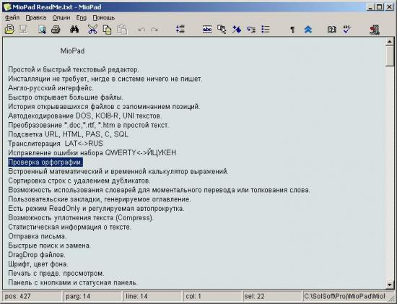The image size is (397, 304).
Task: Click line Быстрые поиск и замена
Action: tap(49, 246)
